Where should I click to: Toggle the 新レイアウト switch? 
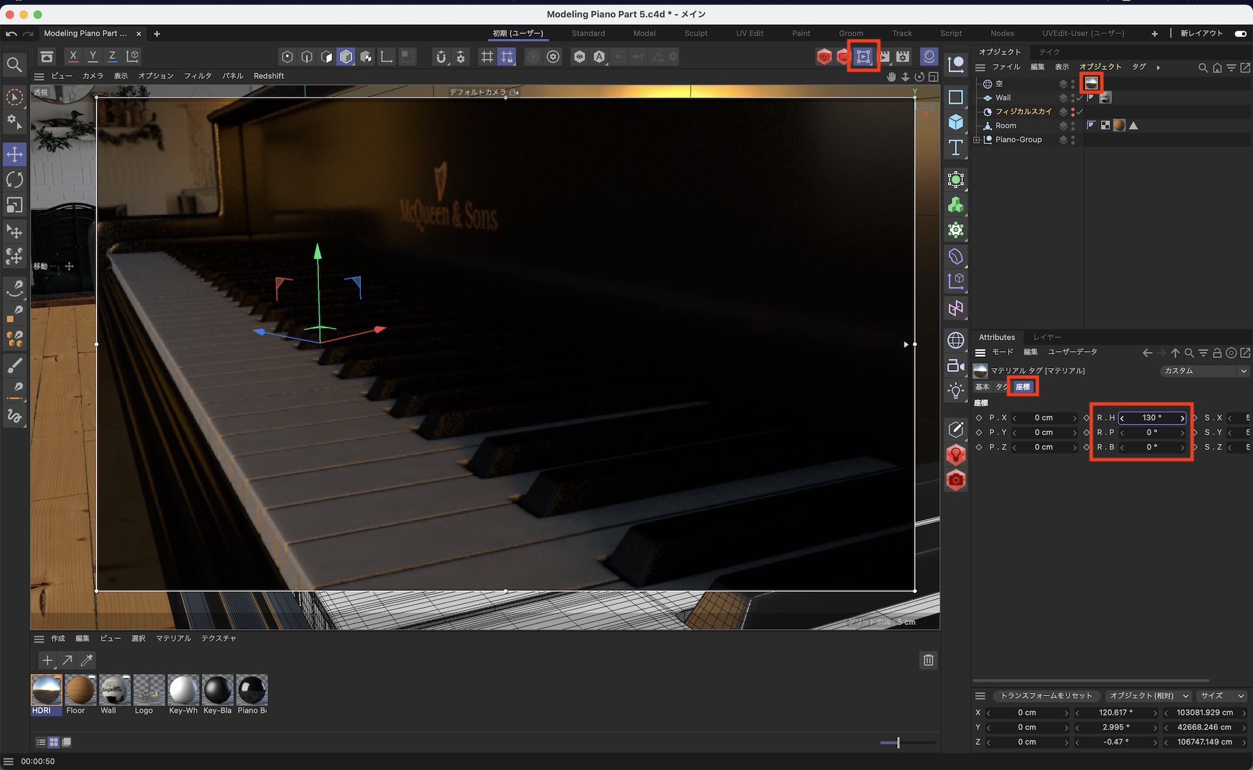tap(1240, 33)
